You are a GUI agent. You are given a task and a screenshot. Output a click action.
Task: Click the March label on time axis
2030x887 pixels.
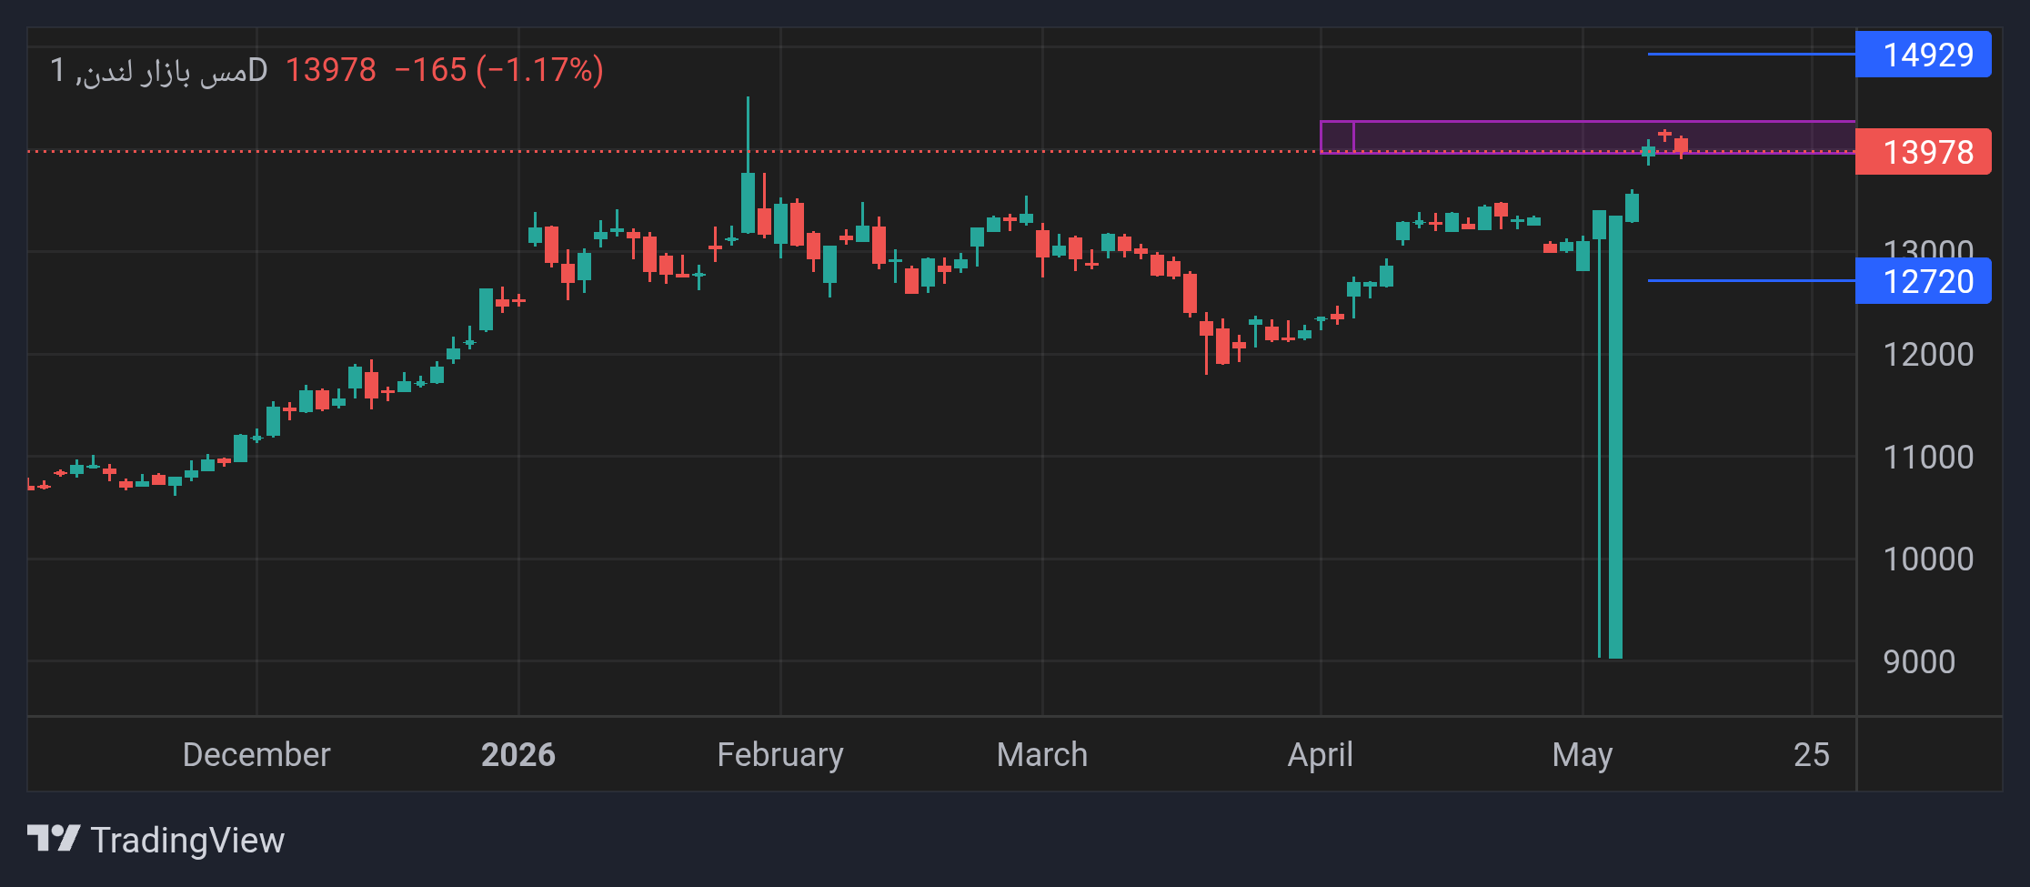[x=1042, y=755]
